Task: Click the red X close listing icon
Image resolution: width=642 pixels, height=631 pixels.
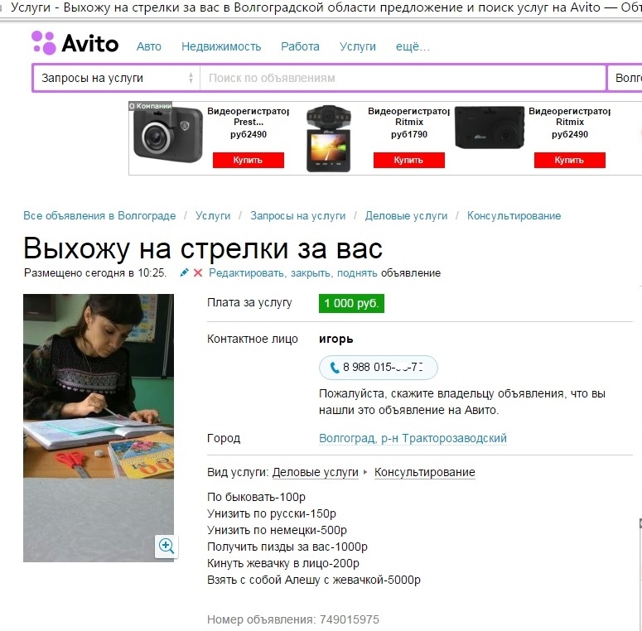Action: (198, 273)
